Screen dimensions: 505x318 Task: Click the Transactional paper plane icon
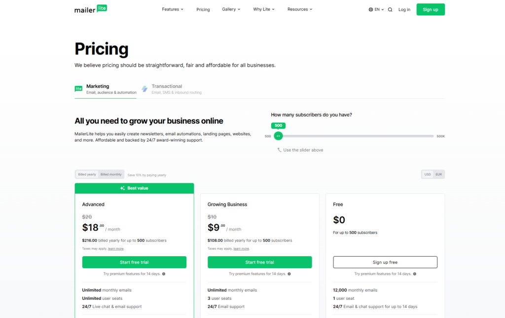click(x=144, y=88)
